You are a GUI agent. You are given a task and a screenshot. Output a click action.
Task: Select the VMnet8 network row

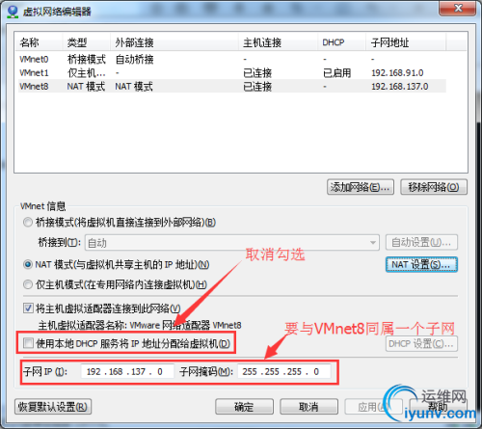[232, 87]
